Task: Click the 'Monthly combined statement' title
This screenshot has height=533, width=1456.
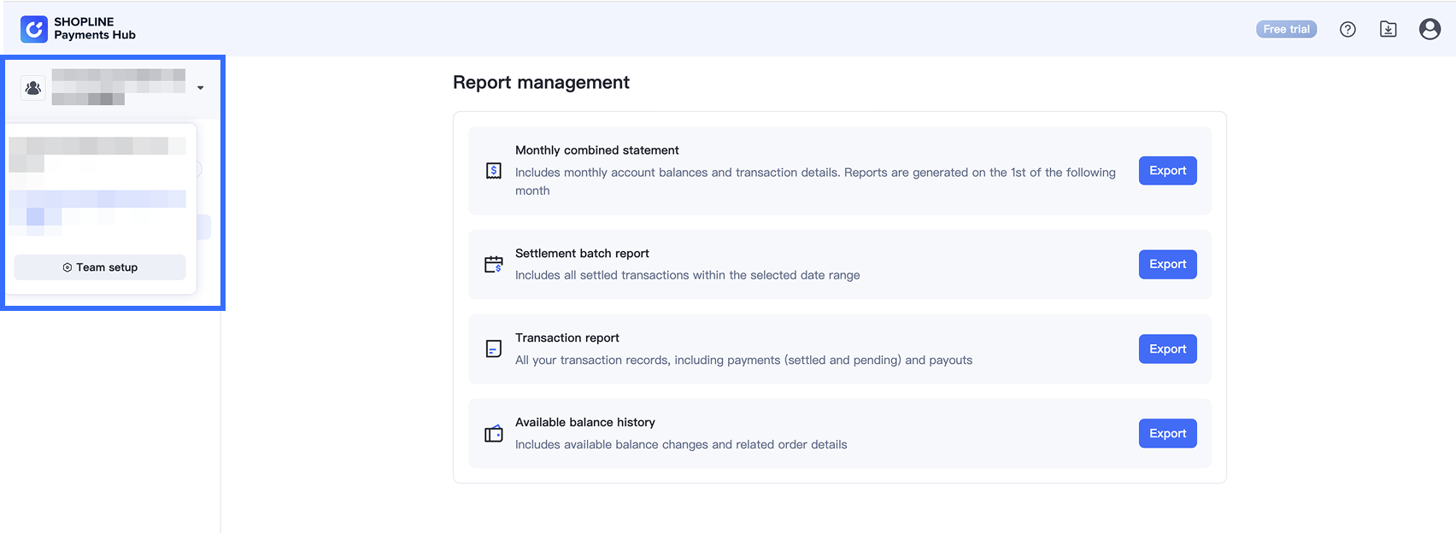Action: pyautogui.click(x=596, y=150)
